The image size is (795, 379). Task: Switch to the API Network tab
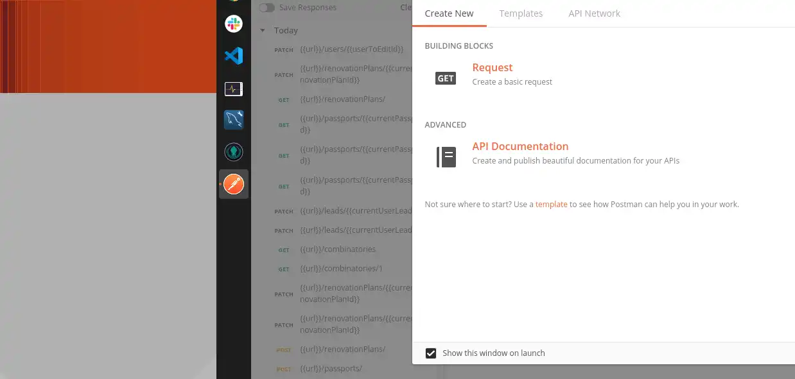coord(595,13)
